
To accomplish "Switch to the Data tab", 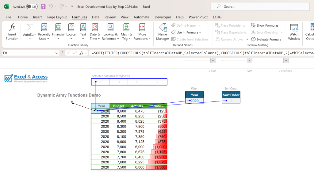I will [x=96, y=17].
